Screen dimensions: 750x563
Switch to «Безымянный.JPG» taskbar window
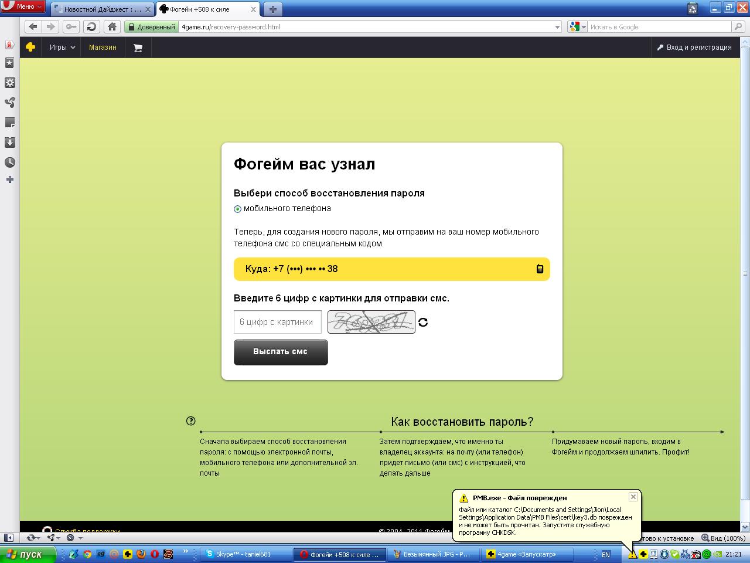(x=434, y=554)
